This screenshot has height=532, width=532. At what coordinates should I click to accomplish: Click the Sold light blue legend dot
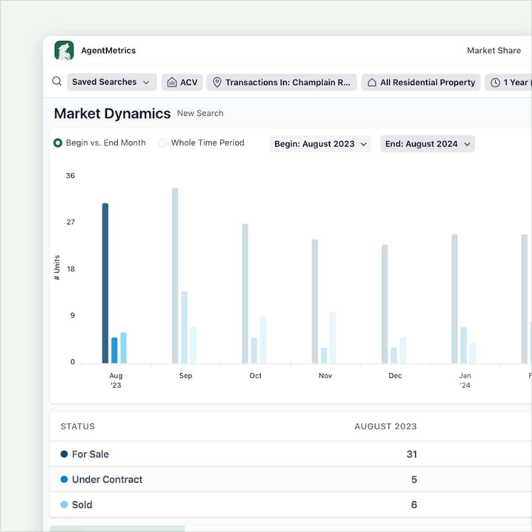[x=64, y=505]
